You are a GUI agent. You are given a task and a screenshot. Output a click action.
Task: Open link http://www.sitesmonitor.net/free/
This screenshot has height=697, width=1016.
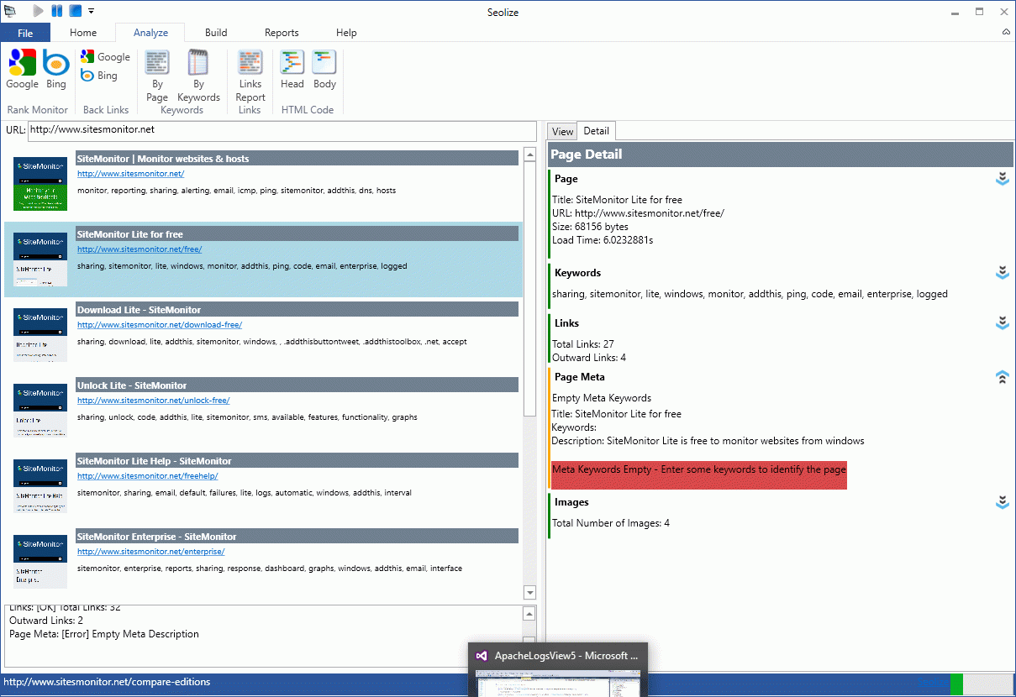(140, 249)
